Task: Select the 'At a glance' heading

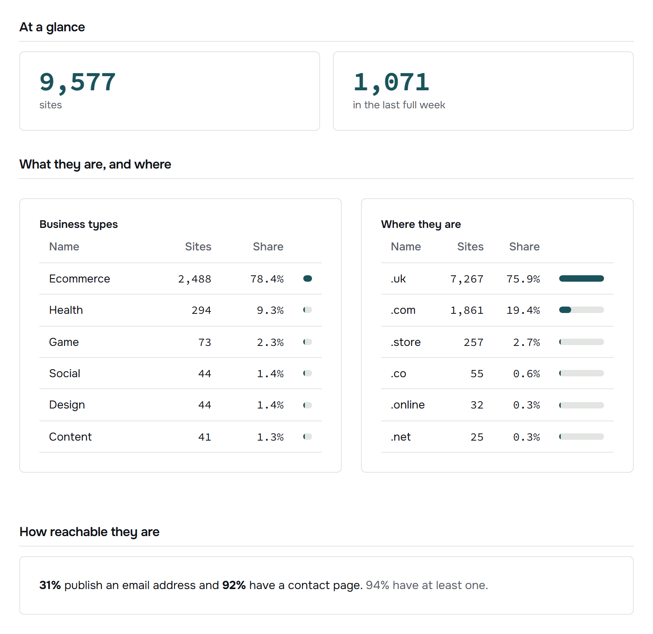Action: 52,27
